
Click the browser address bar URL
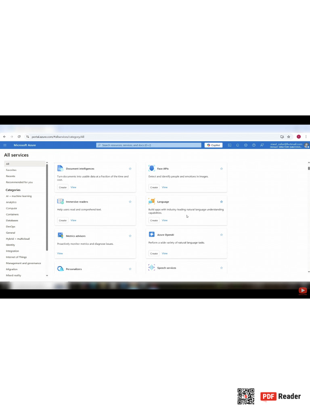point(58,137)
